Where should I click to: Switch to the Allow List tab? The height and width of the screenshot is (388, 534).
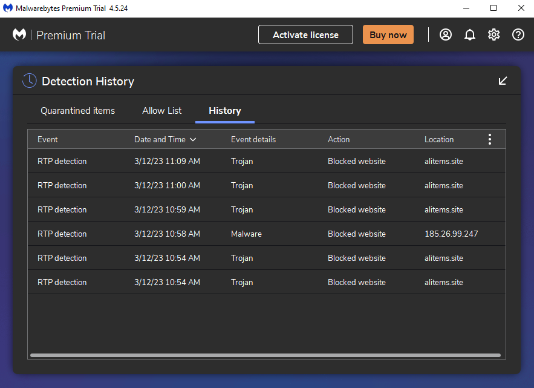tap(161, 111)
